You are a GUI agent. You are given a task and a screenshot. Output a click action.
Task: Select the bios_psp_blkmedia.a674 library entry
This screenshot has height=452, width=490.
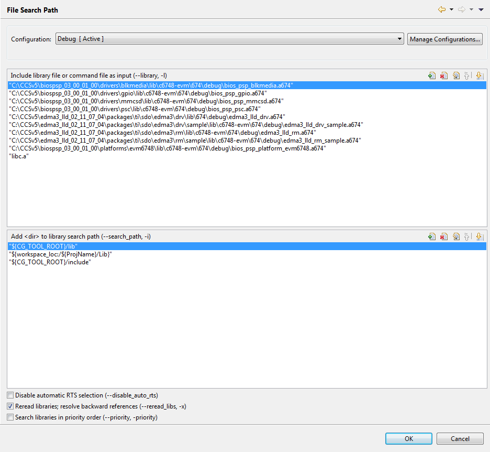coord(247,85)
